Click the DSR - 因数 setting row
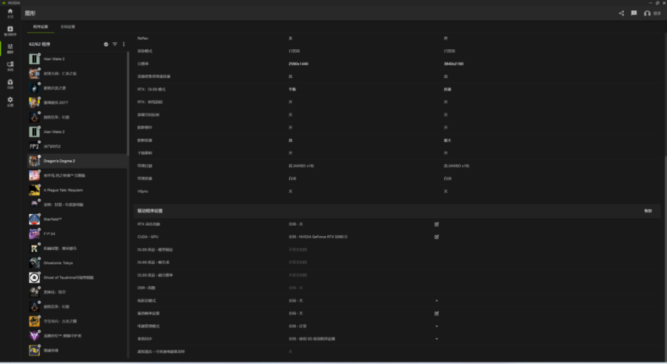Image resolution: width=667 pixels, height=364 pixels. click(x=397, y=288)
